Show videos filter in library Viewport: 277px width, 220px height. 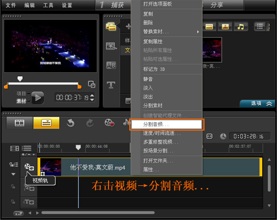coord(209,26)
